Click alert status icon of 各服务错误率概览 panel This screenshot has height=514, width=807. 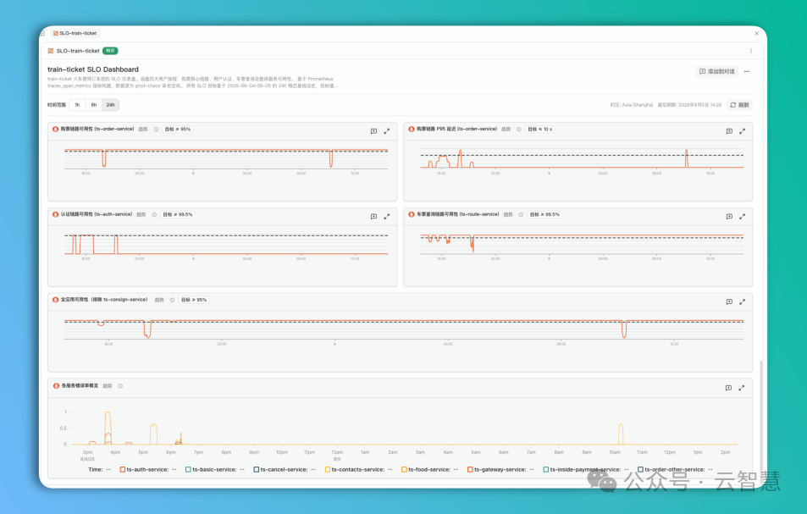tap(56, 386)
